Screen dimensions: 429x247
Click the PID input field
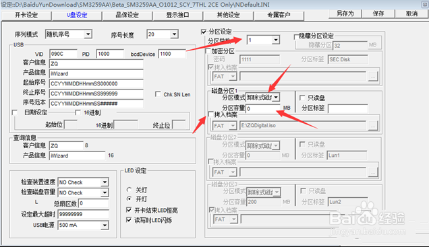pyautogui.click(x=110, y=54)
